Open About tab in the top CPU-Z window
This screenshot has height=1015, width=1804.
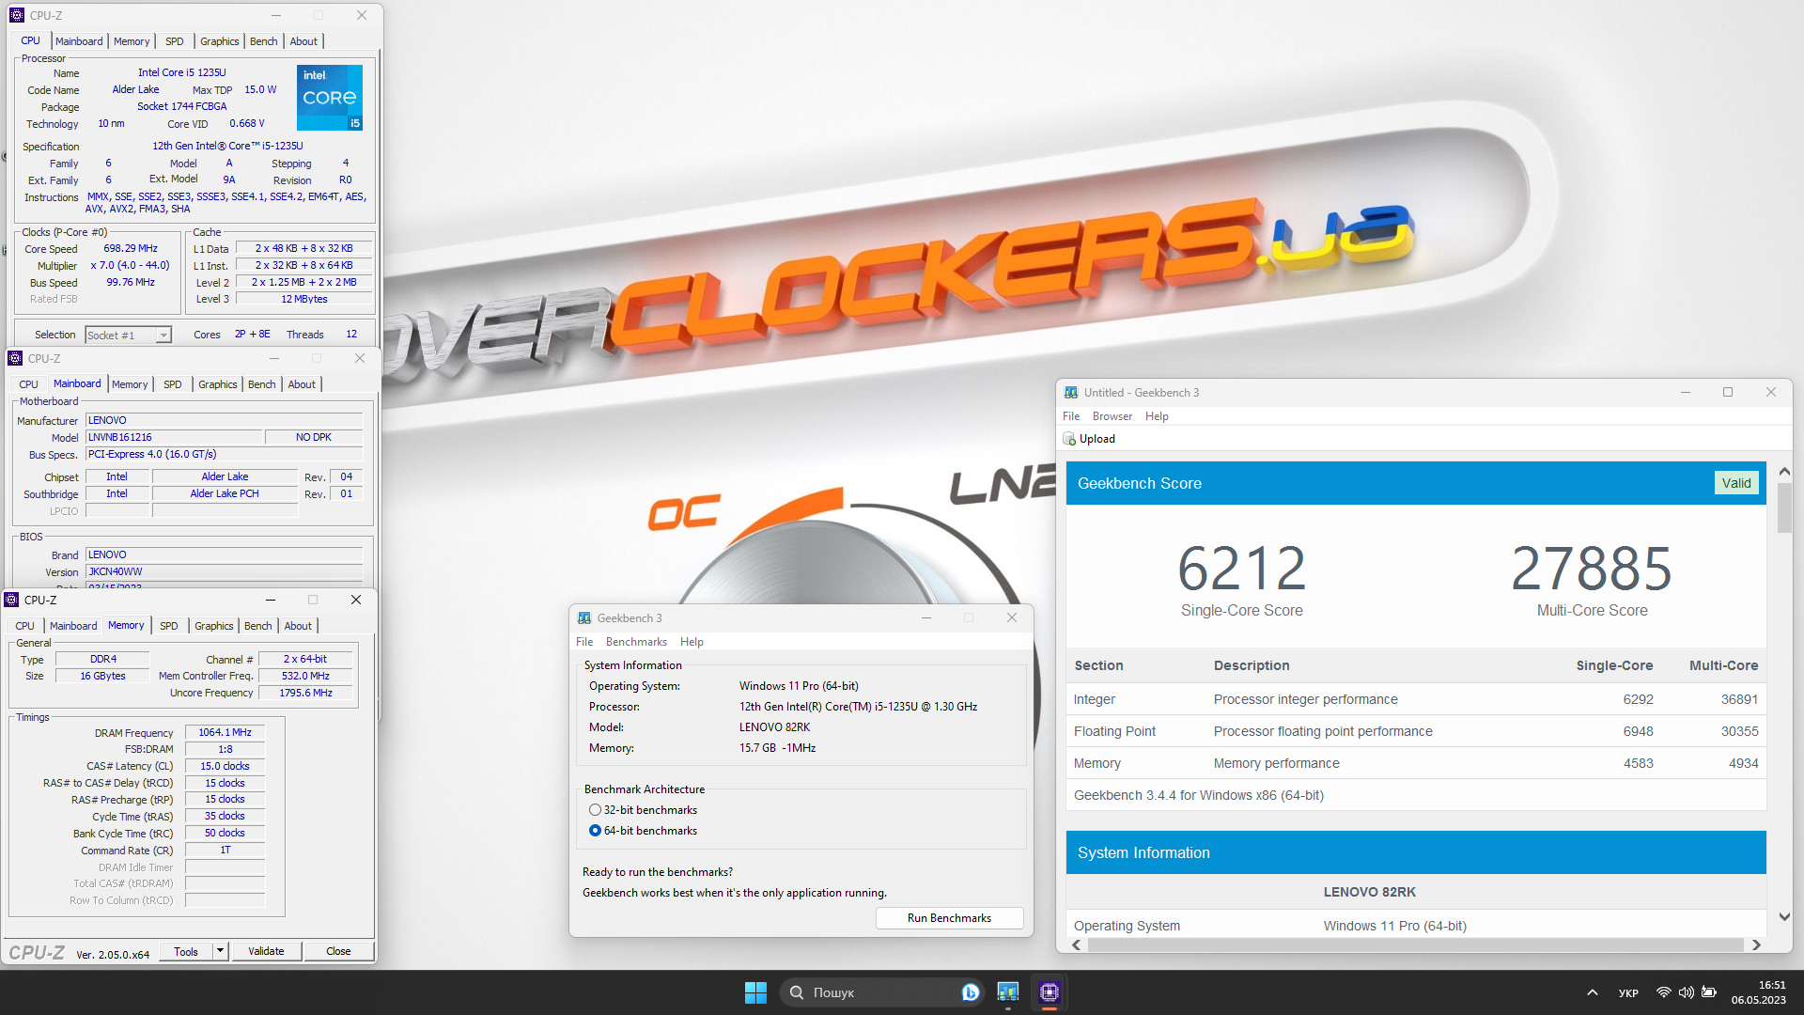tap(303, 41)
